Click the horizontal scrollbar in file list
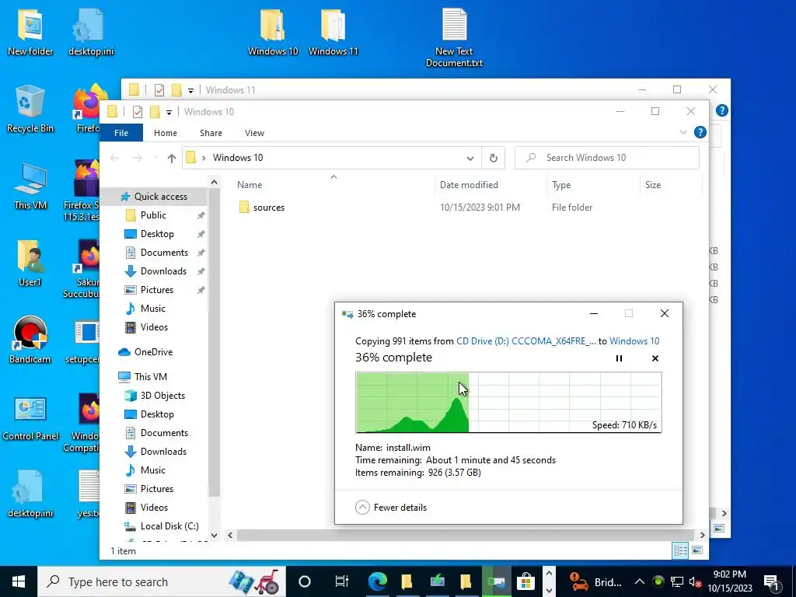This screenshot has width=796, height=597. click(465, 535)
